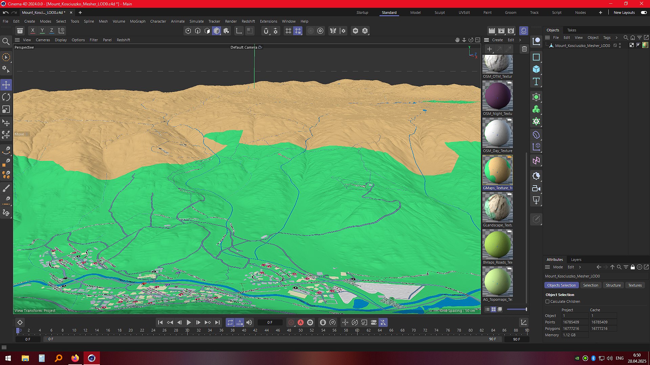Viewport: 650px width, 365px height.
Task: Click the Record Active Objects button
Action: (291, 322)
